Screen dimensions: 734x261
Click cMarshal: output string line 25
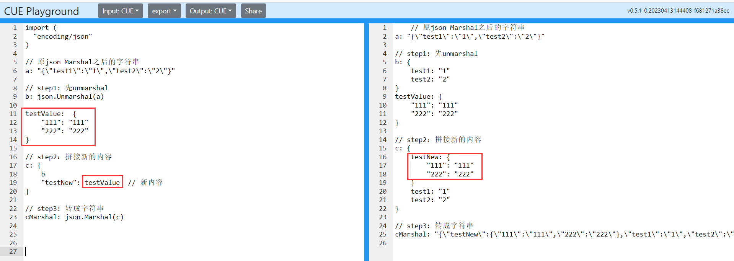(564, 234)
